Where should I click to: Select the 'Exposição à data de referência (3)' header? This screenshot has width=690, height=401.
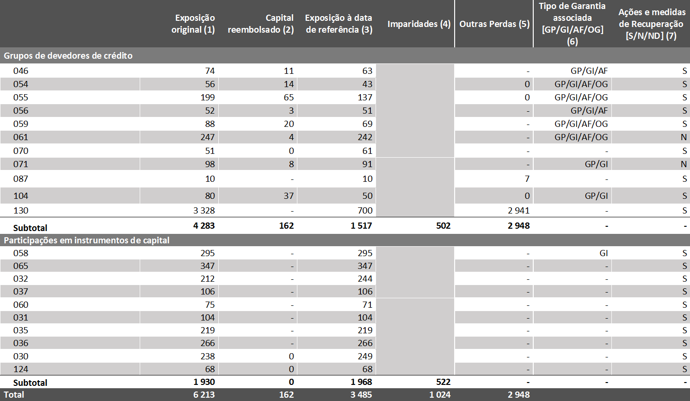pyautogui.click(x=339, y=24)
